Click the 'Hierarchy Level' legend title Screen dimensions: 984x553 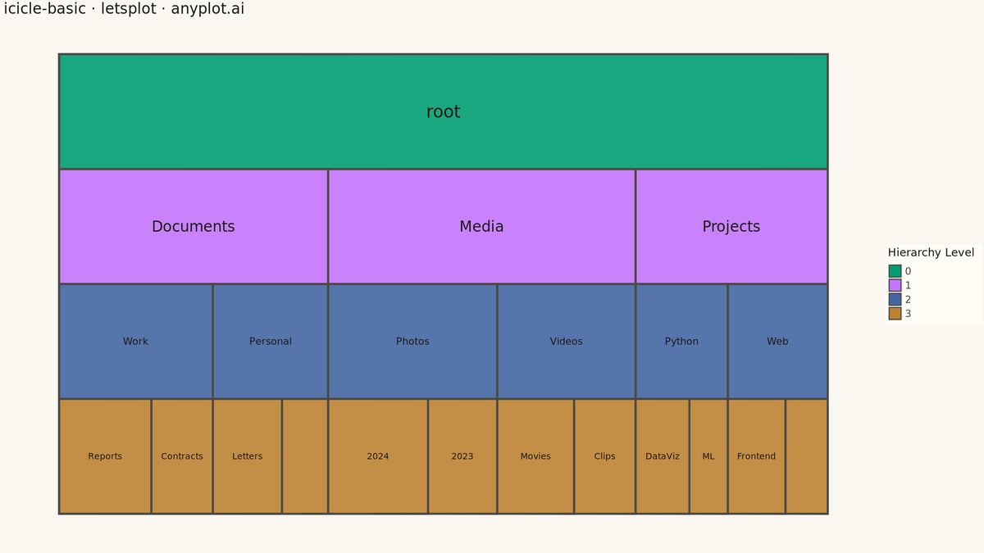click(931, 252)
